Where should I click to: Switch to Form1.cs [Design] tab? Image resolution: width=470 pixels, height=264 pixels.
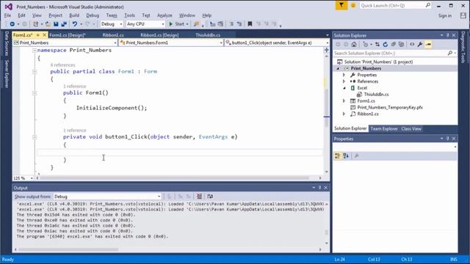pyautogui.click(x=68, y=35)
